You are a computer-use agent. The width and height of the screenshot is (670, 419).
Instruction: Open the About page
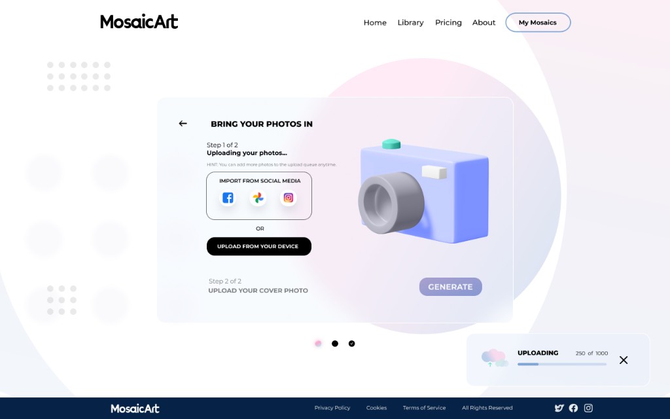pyautogui.click(x=484, y=23)
